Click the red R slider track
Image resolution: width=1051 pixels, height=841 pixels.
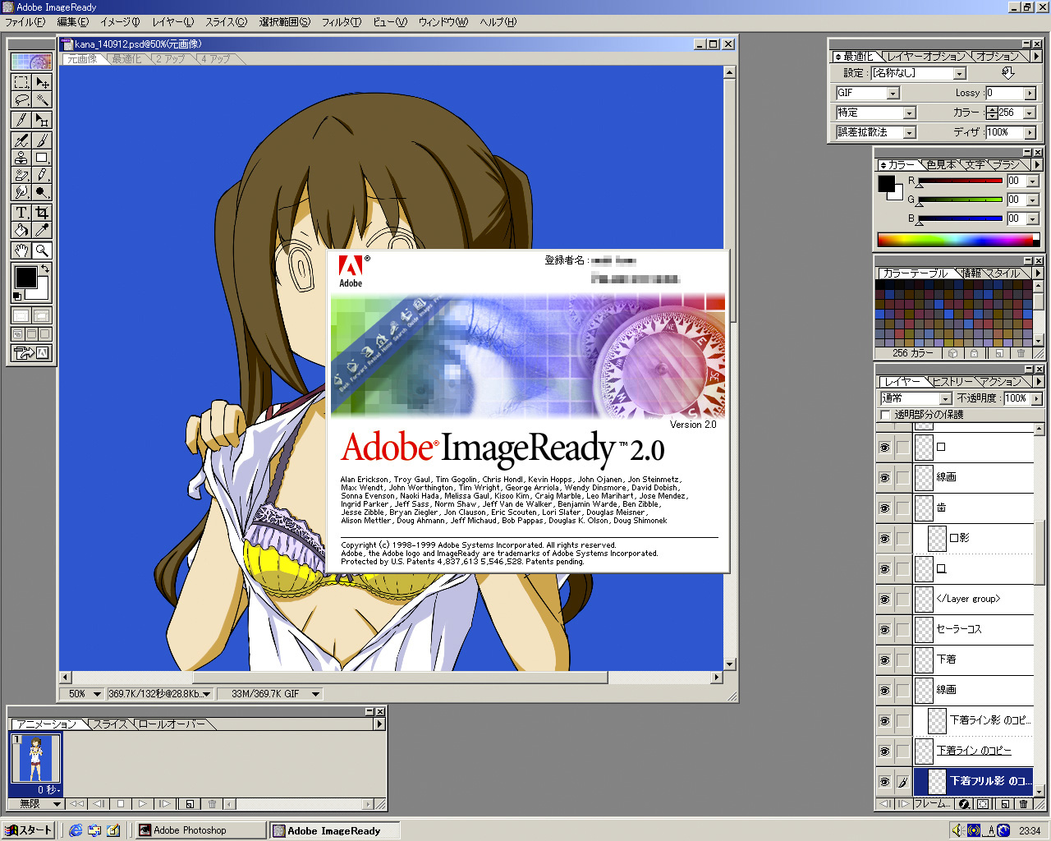(960, 181)
